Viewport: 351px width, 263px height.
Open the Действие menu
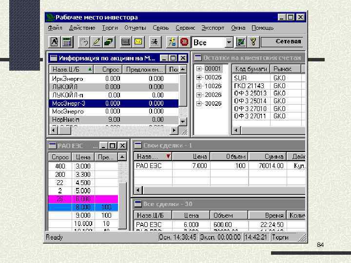pyautogui.click(x=82, y=28)
